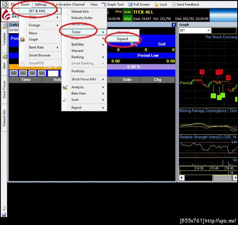Open the Beta View submenu
The height and width of the screenshot is (225, 238).
(x=84, y=93)
